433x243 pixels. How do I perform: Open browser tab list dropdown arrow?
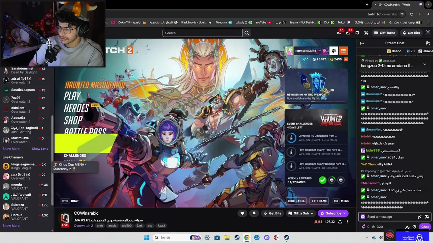click(428, 4)
